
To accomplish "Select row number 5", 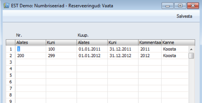I will pyautogui.click(x=10, y=75).
